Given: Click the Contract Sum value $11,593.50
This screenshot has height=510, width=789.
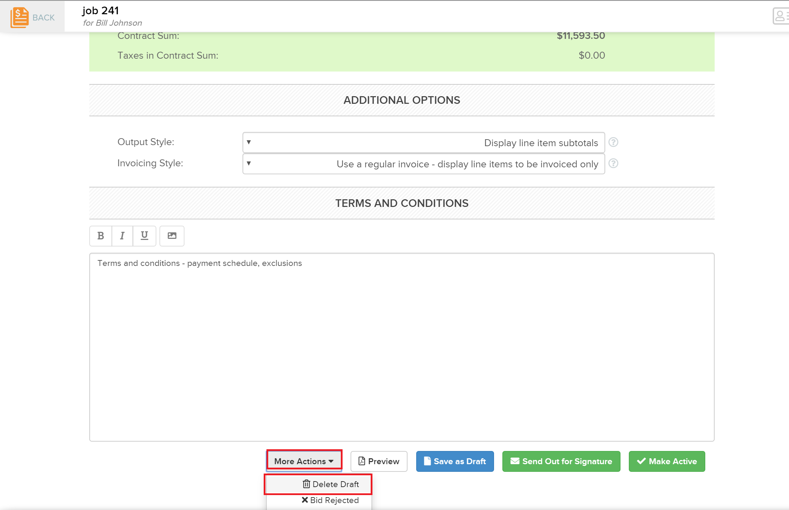Looking at the screenshot, I should coord(581,35).
